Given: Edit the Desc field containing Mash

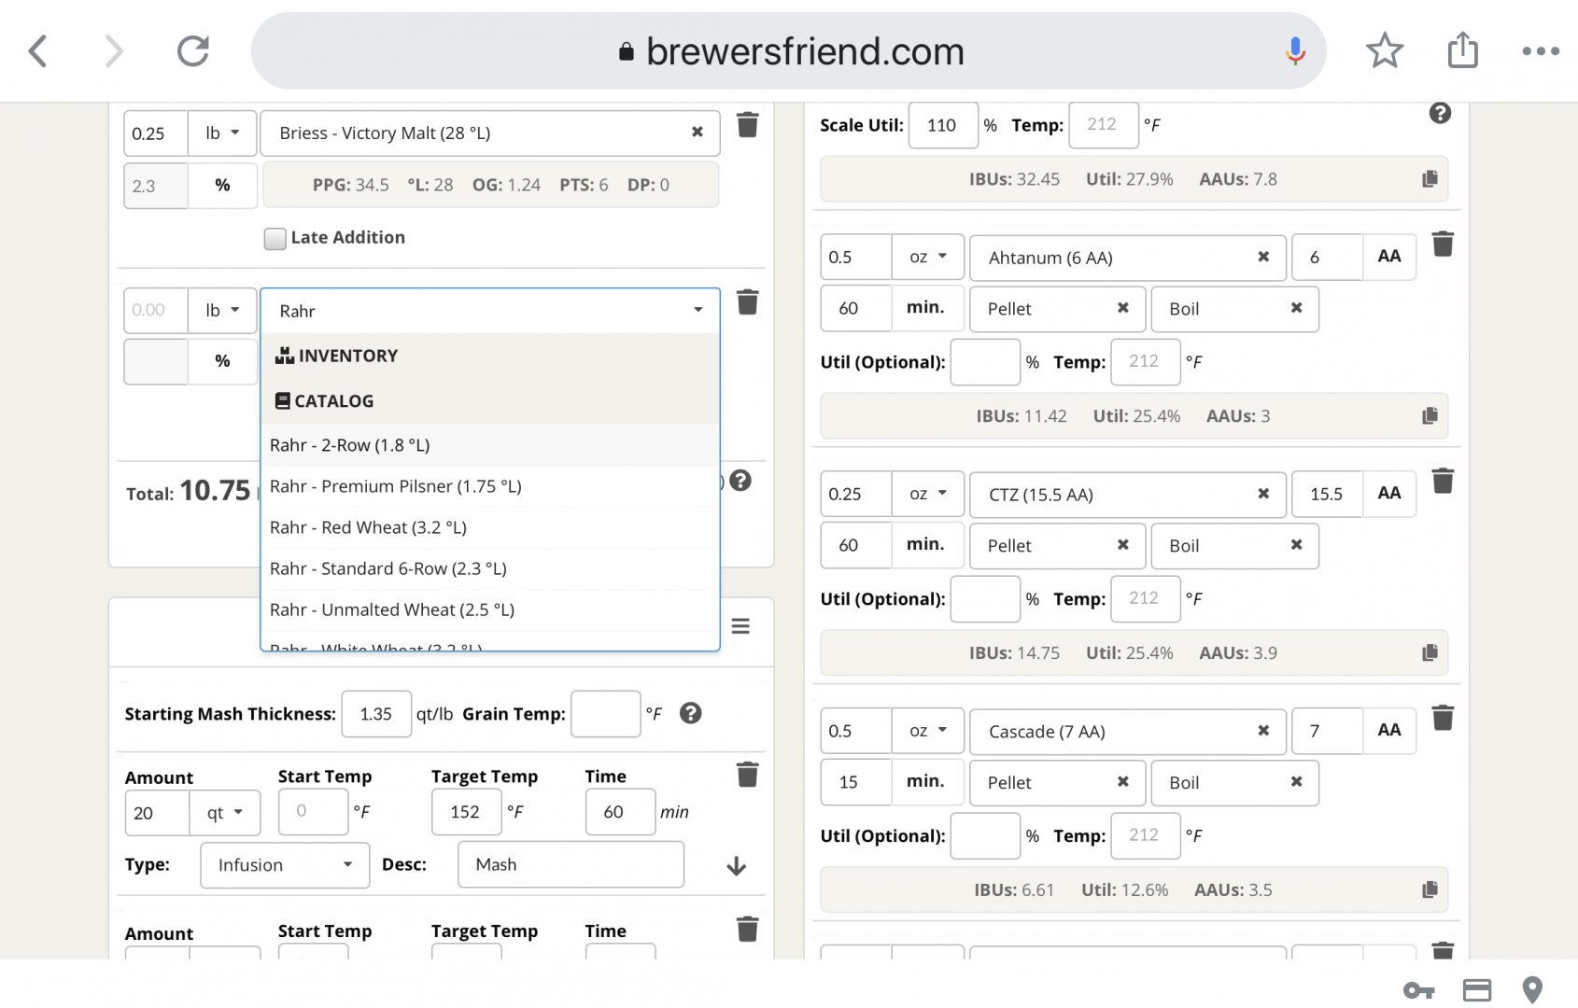Looking at the screenshot, I should coord(571,864).
